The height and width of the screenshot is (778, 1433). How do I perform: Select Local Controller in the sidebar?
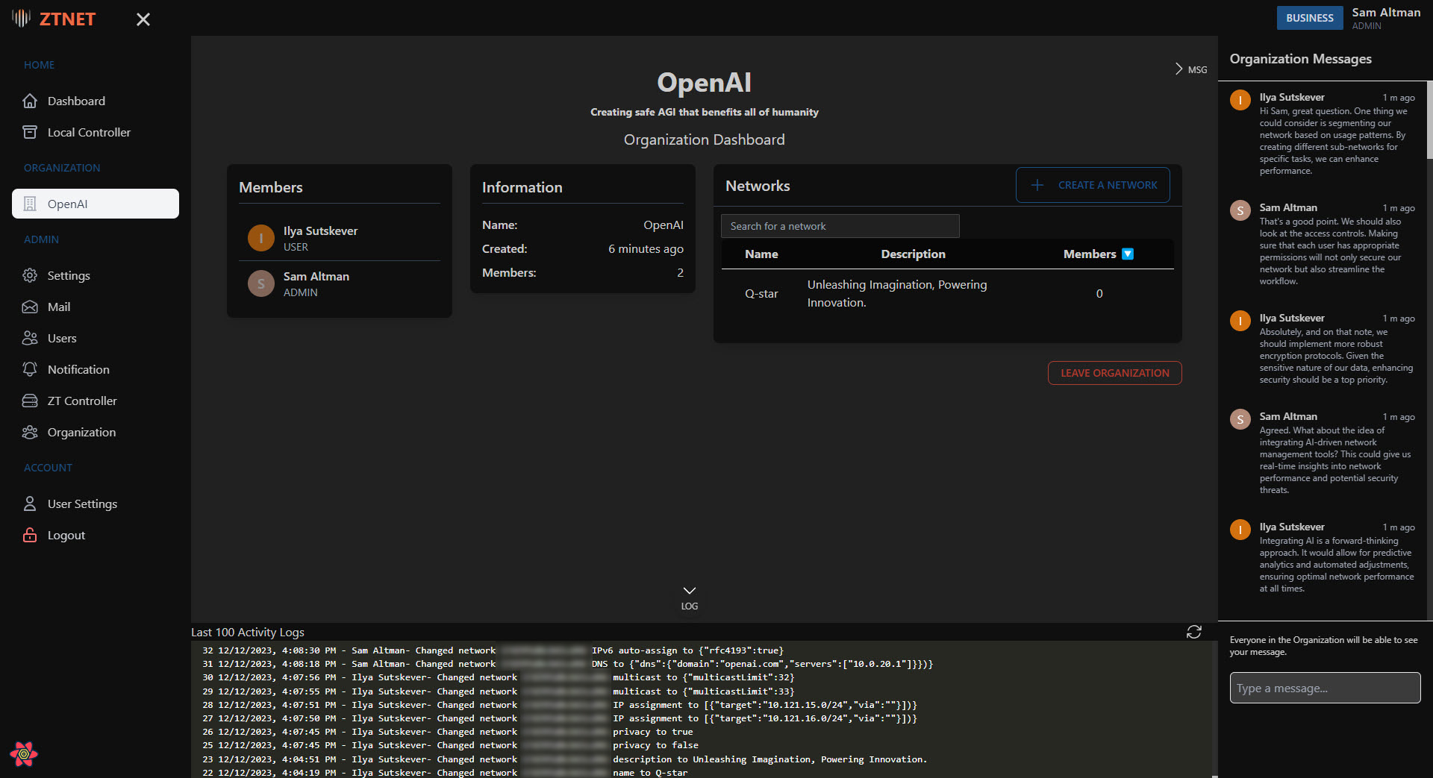point(88,132)
